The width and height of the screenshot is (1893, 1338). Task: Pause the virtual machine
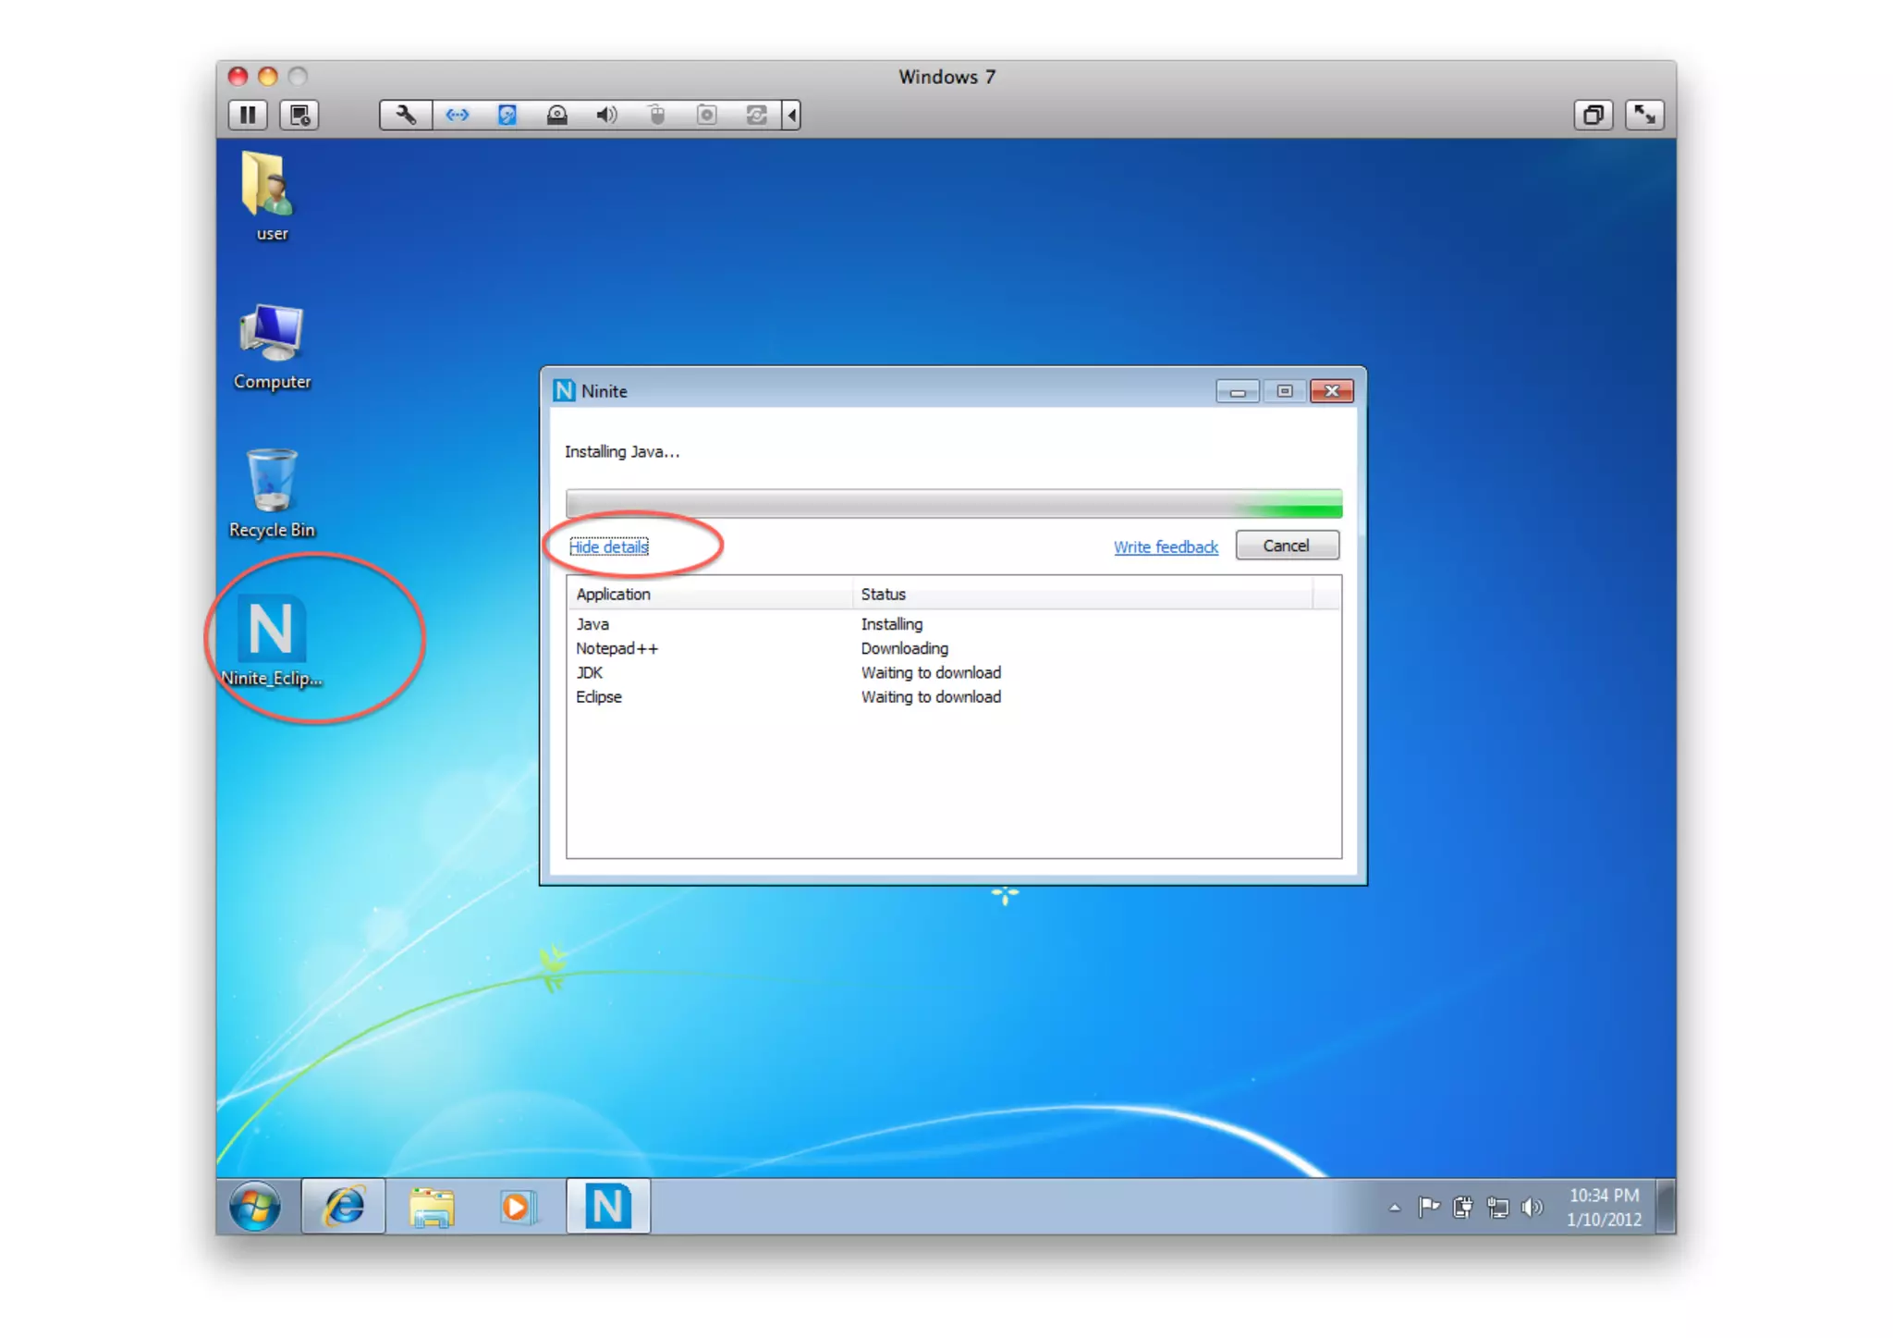click(x=248, y=115)
